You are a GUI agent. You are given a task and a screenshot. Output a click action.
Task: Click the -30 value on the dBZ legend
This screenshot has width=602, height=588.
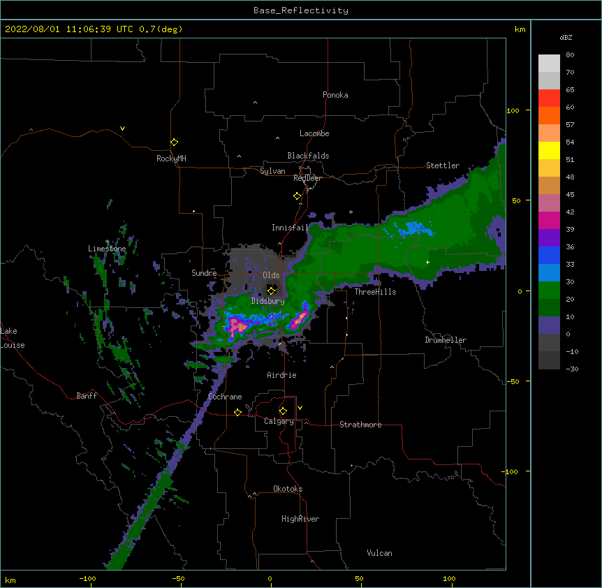click(572, 369)
